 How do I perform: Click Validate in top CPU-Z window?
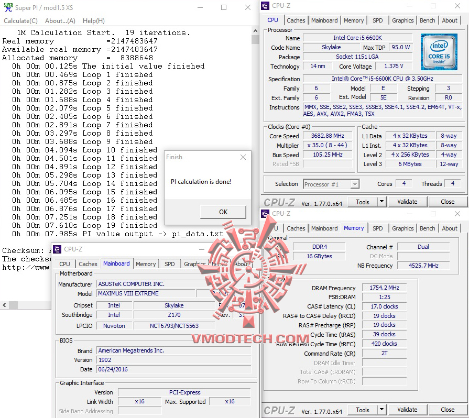pyautogui.click(x=407, y=202)
